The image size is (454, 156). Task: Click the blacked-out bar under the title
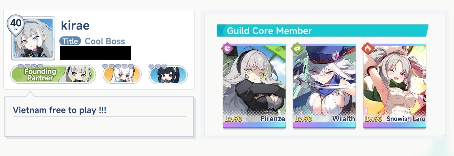pyautogui.click(x=95, y=53)
